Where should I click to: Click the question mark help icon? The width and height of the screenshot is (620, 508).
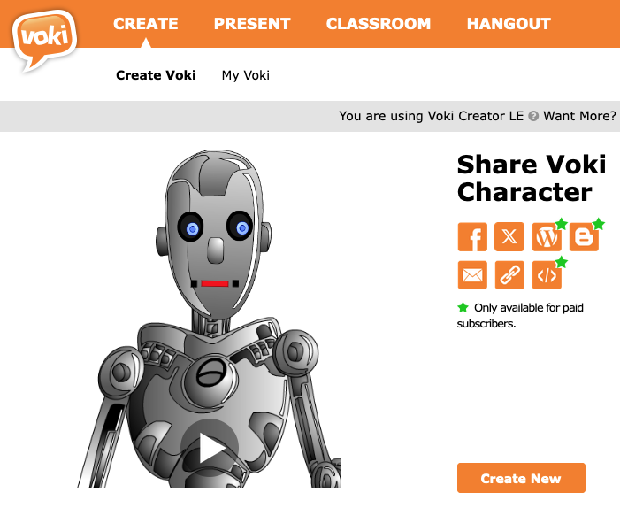point(533,116)
